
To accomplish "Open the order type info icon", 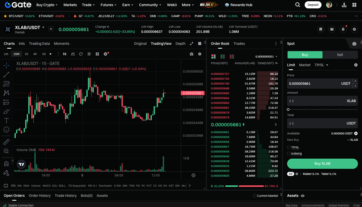I will pos(356,65).
